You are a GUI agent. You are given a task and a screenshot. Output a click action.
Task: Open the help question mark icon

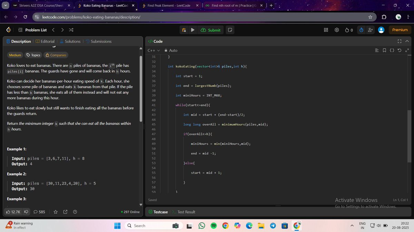tap(75, 212)
